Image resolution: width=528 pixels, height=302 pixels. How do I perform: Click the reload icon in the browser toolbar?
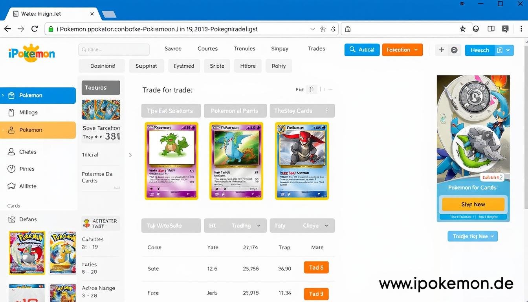click(35, 28)
